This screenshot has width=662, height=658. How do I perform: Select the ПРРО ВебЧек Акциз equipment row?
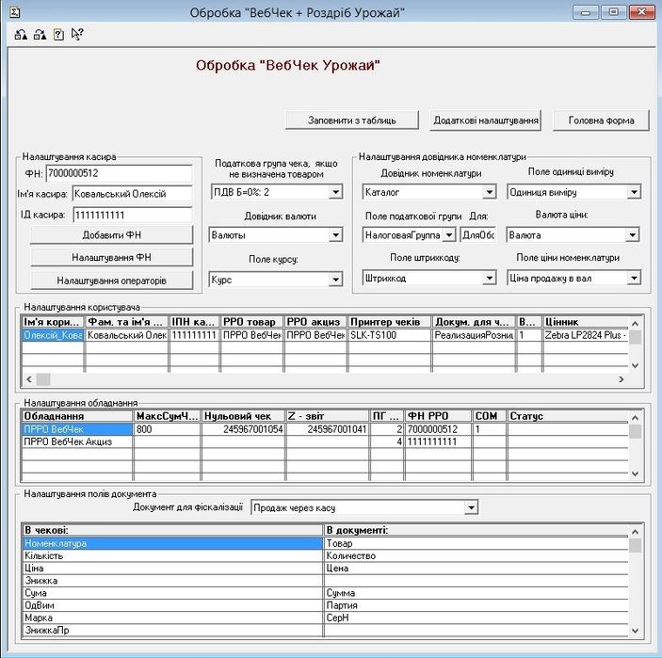coord(77,441)
